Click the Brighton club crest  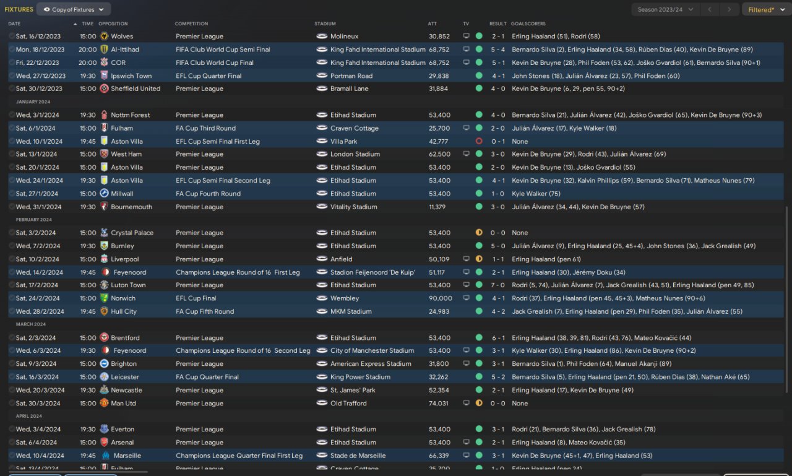(104, 364)
